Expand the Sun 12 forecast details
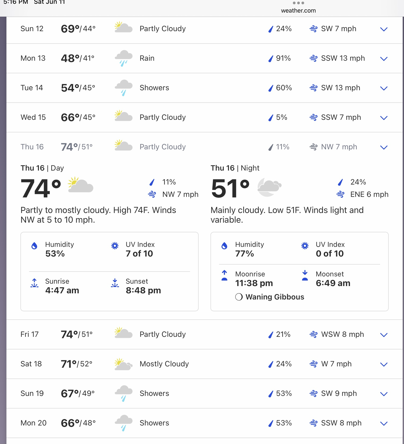This screenshot has width=404, height=444. coord(384,29)
